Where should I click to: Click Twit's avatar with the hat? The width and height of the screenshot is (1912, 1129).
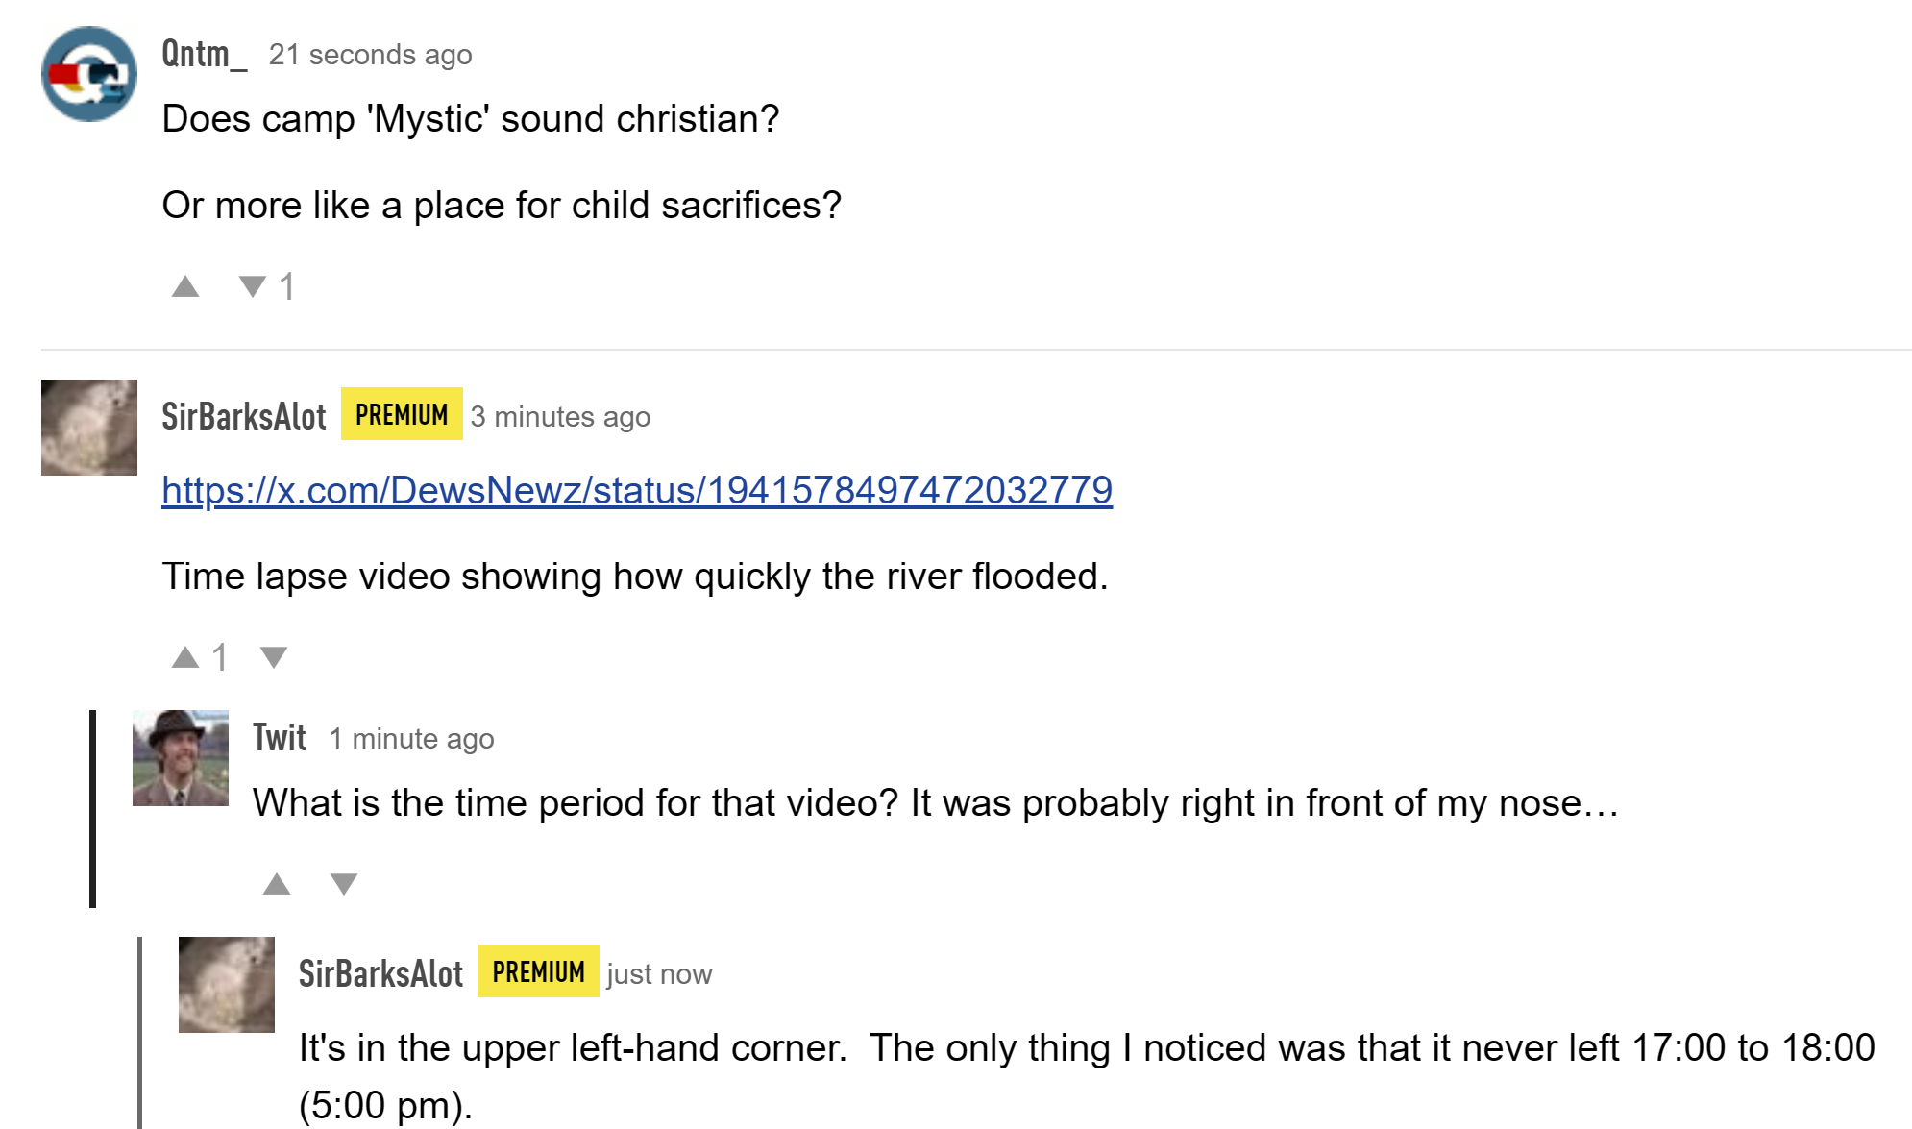[181, 758]
